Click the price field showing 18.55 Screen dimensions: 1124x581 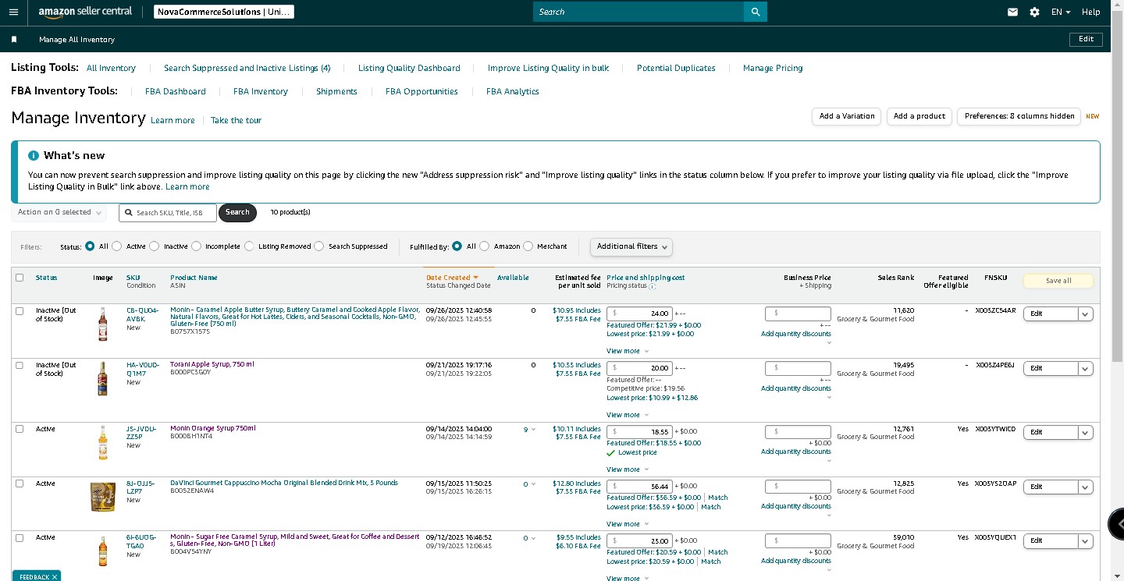tap(639, 431)
